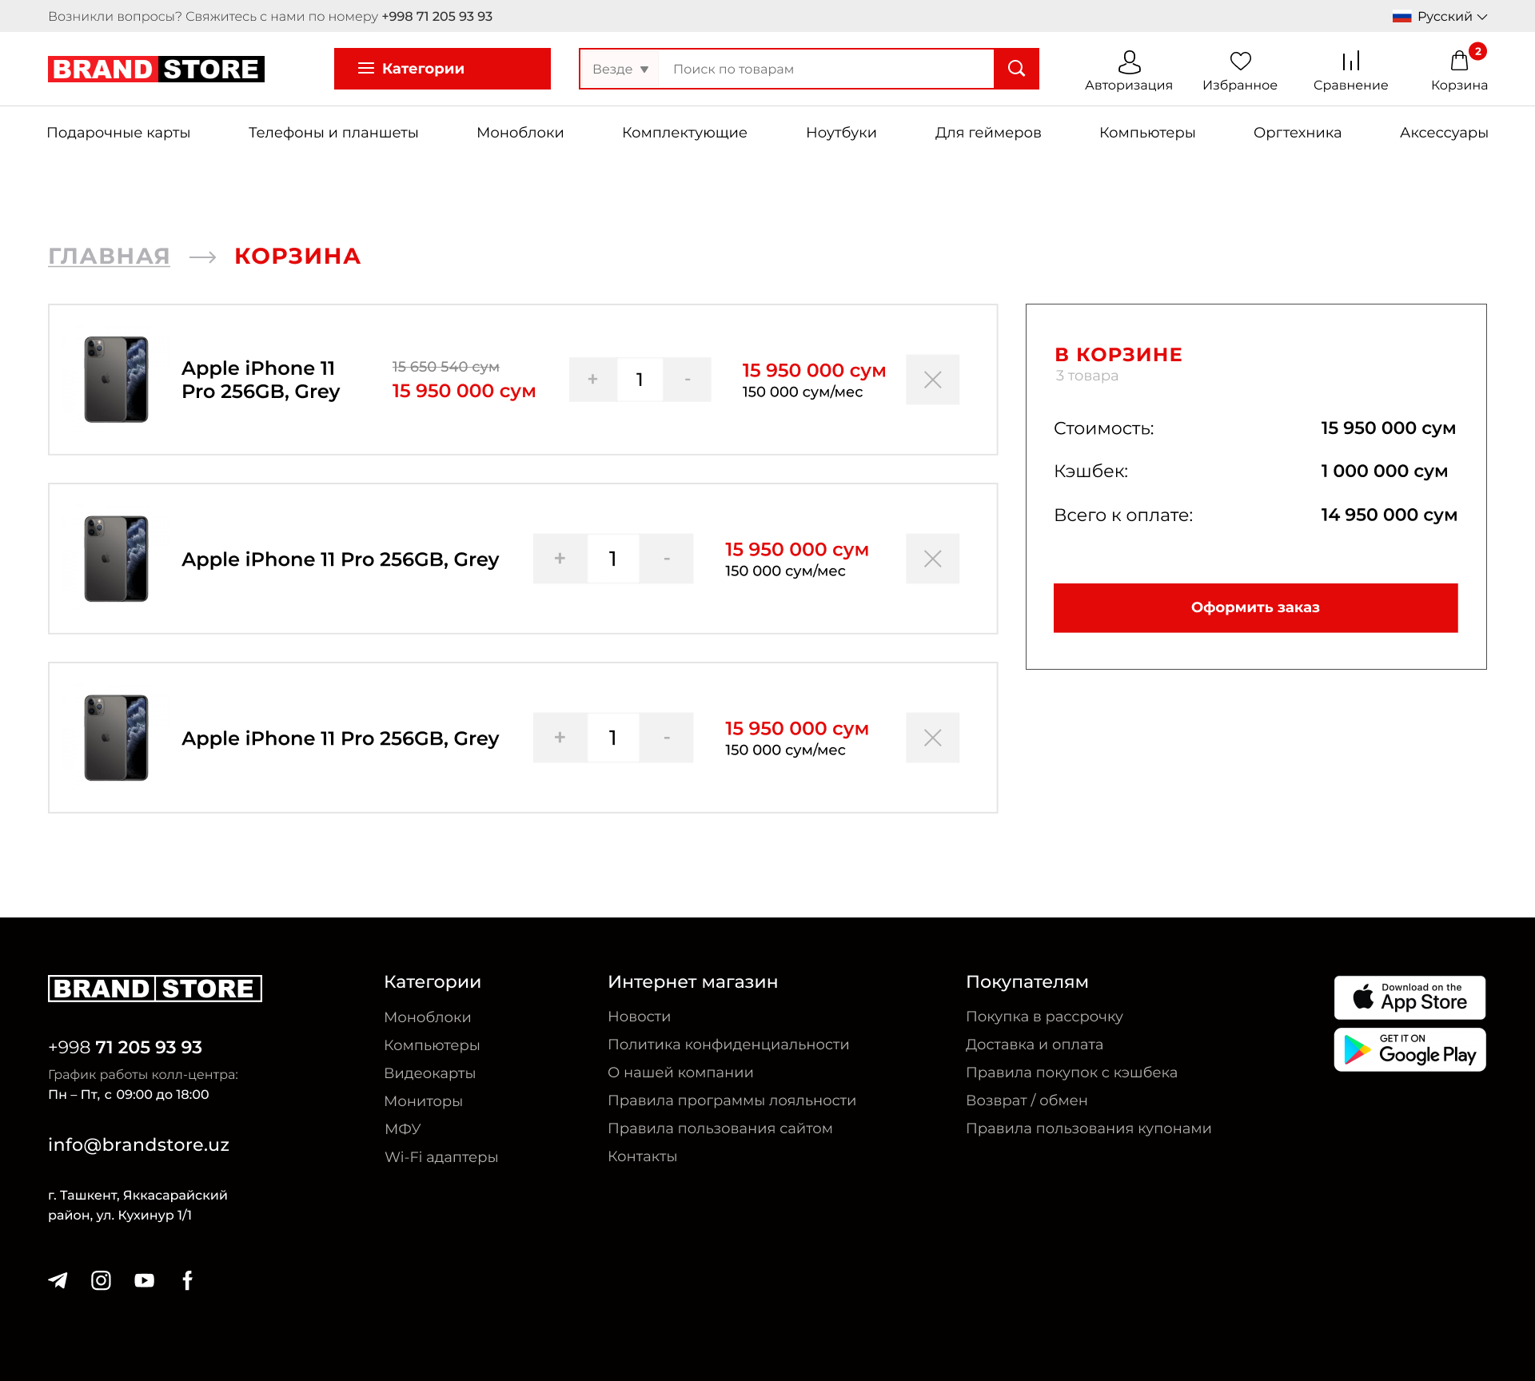Open footer Новости link
The image size is (1535, 1381).
click(x=639, y=1016)
